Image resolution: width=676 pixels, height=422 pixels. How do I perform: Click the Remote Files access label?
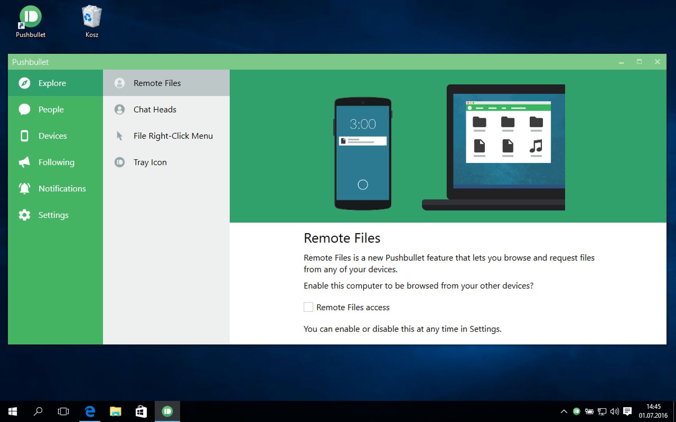click(x=353, y=308)
